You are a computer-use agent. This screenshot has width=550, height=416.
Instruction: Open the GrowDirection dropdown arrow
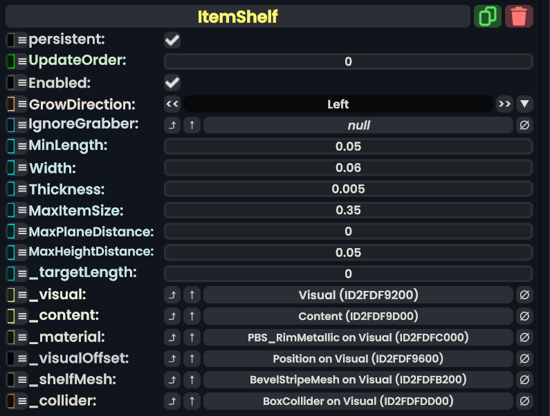(x=524, y=104)
